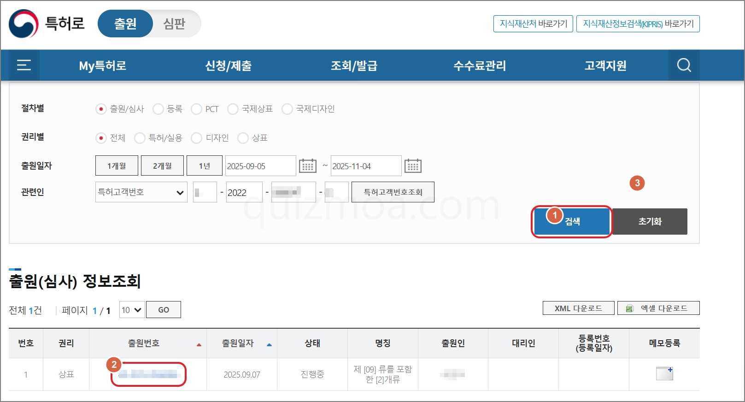Click the blurred application number link
The width and height of the screenshot is (745, 402).
click(148, 374)
